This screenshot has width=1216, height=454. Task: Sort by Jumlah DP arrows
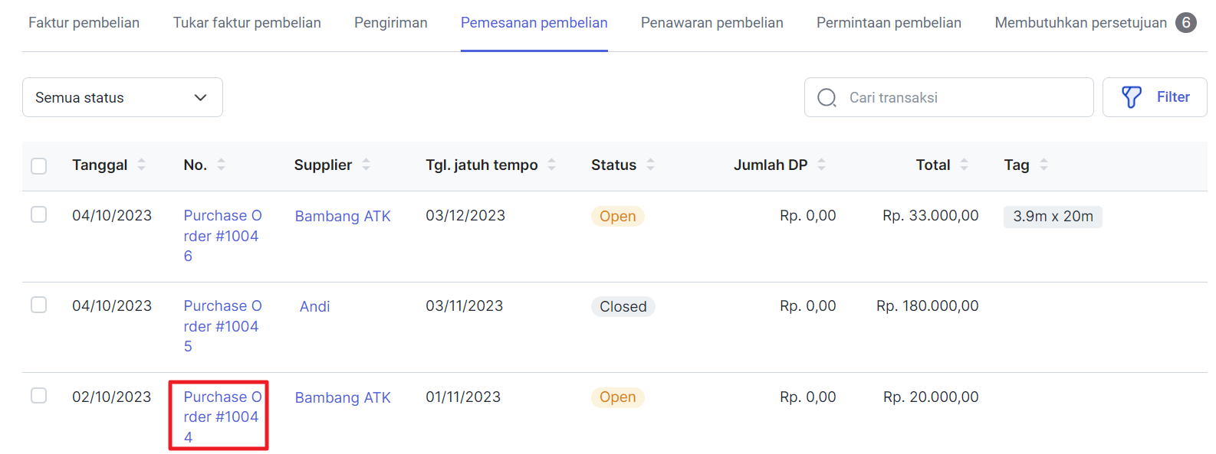822,165
